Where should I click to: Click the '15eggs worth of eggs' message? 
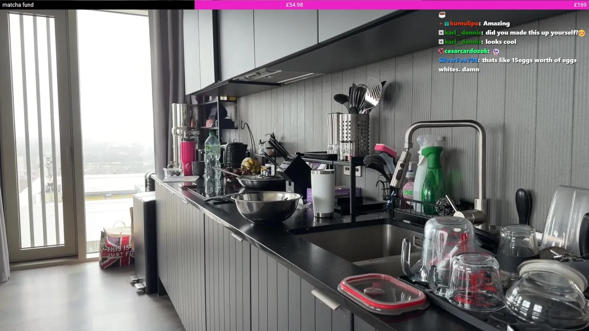(508, 65)
